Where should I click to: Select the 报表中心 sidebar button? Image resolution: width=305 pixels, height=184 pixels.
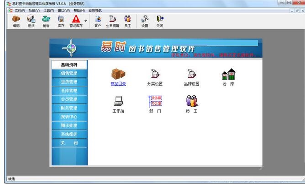[69, 117]
